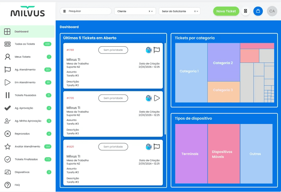Focus the Pesquisar search field
The width and height of the screenshot is (281, 192).
point(86,11)
